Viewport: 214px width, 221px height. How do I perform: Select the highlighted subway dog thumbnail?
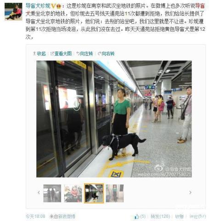point(94,193)
